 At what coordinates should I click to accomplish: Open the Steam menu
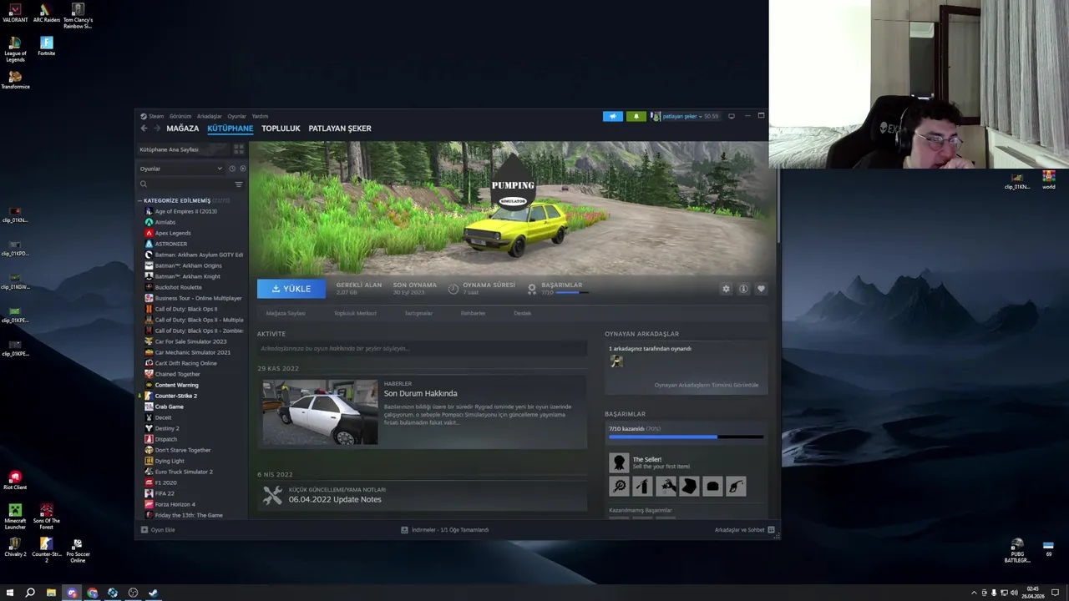153,116
